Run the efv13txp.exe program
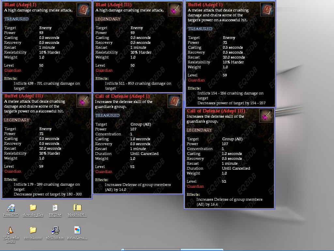The height and width of the screenshot is (251, 334). click(55, 231)
